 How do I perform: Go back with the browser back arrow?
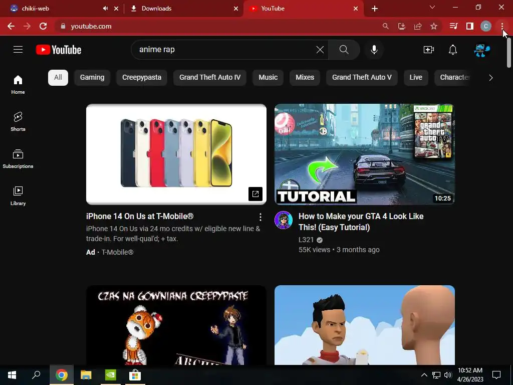point(11,26)
